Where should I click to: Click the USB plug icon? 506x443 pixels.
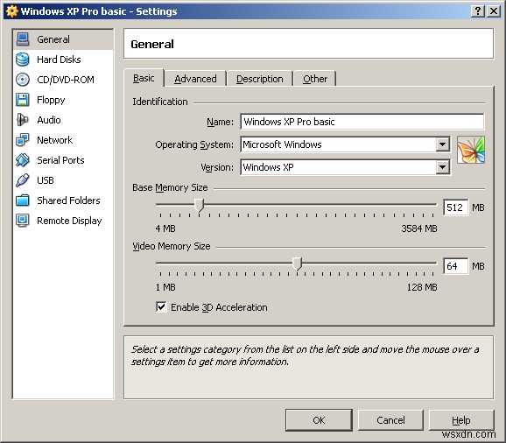tap(23, 180)
